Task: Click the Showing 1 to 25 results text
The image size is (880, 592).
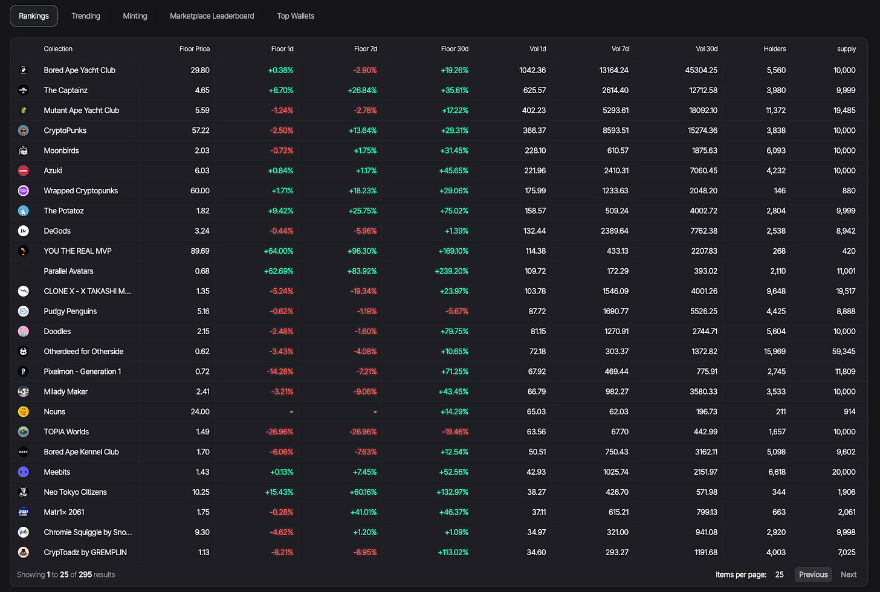Action: tap(66, 574)
